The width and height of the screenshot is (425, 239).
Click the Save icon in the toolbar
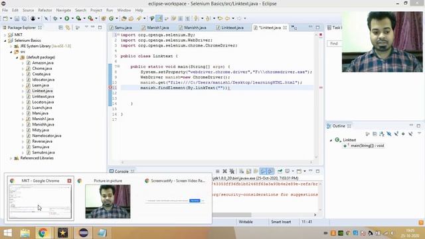[x=17, y=19]
